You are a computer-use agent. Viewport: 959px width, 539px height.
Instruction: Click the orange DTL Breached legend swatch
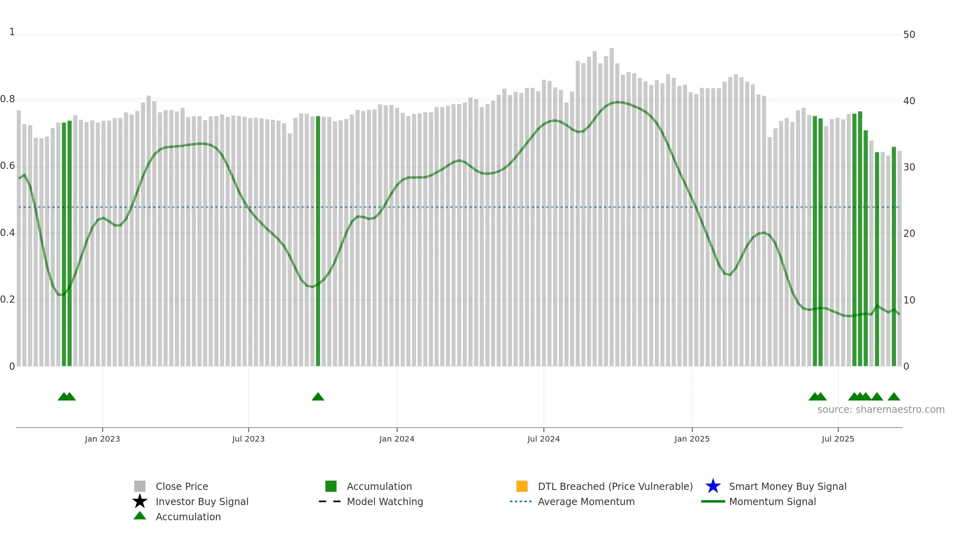click(522, 486)
